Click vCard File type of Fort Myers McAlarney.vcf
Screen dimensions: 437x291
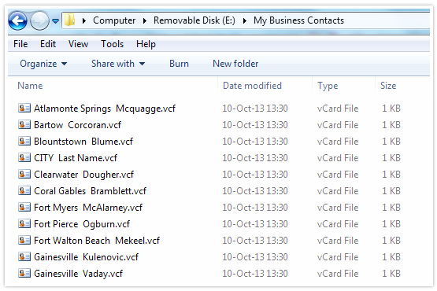click(x=338, y=208)
